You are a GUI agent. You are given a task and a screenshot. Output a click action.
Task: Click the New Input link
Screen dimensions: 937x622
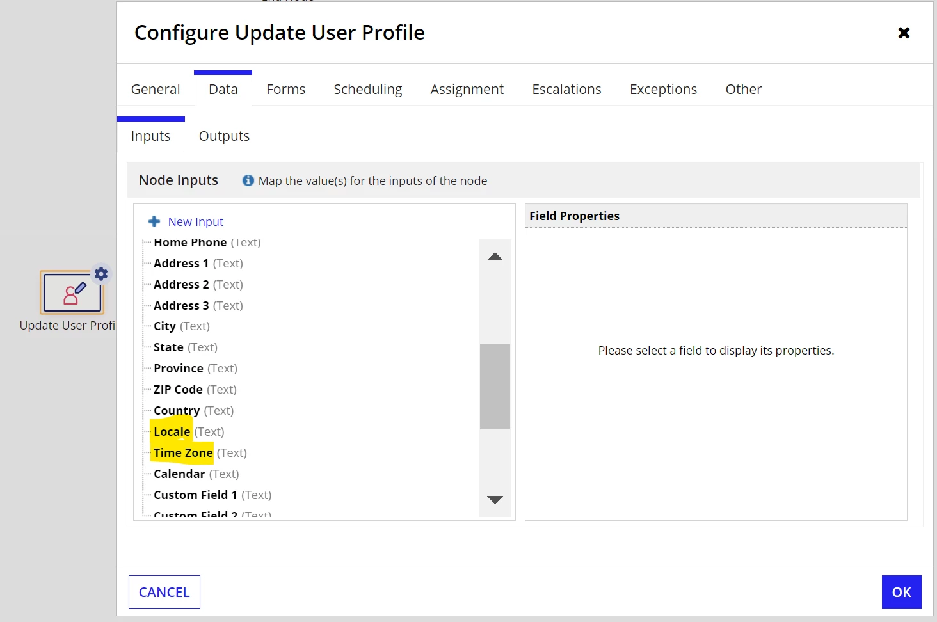tap(196, 221)
